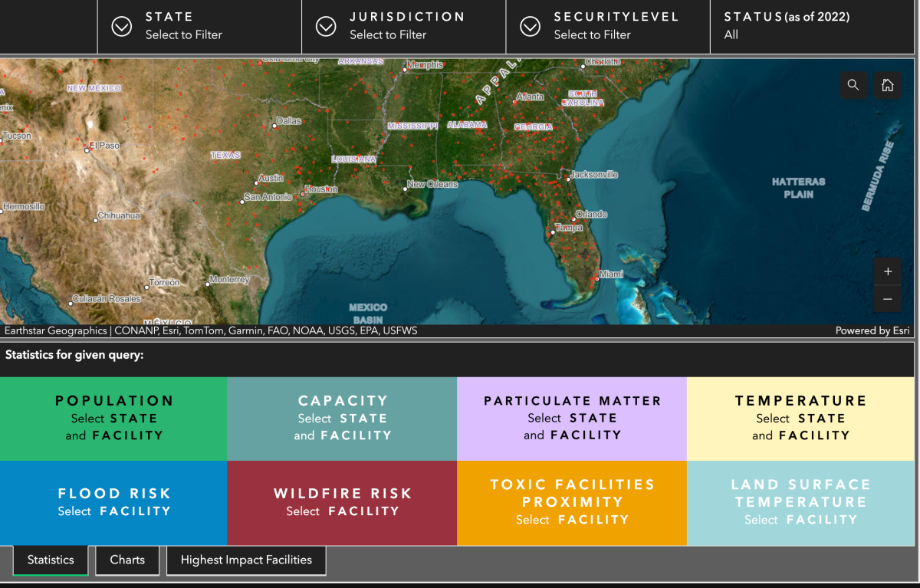Viewport: 920px width, 588px height.
Task: Click the WILDFIRE RISK panel
Action: pyautogui.click(x=343, y=503)
